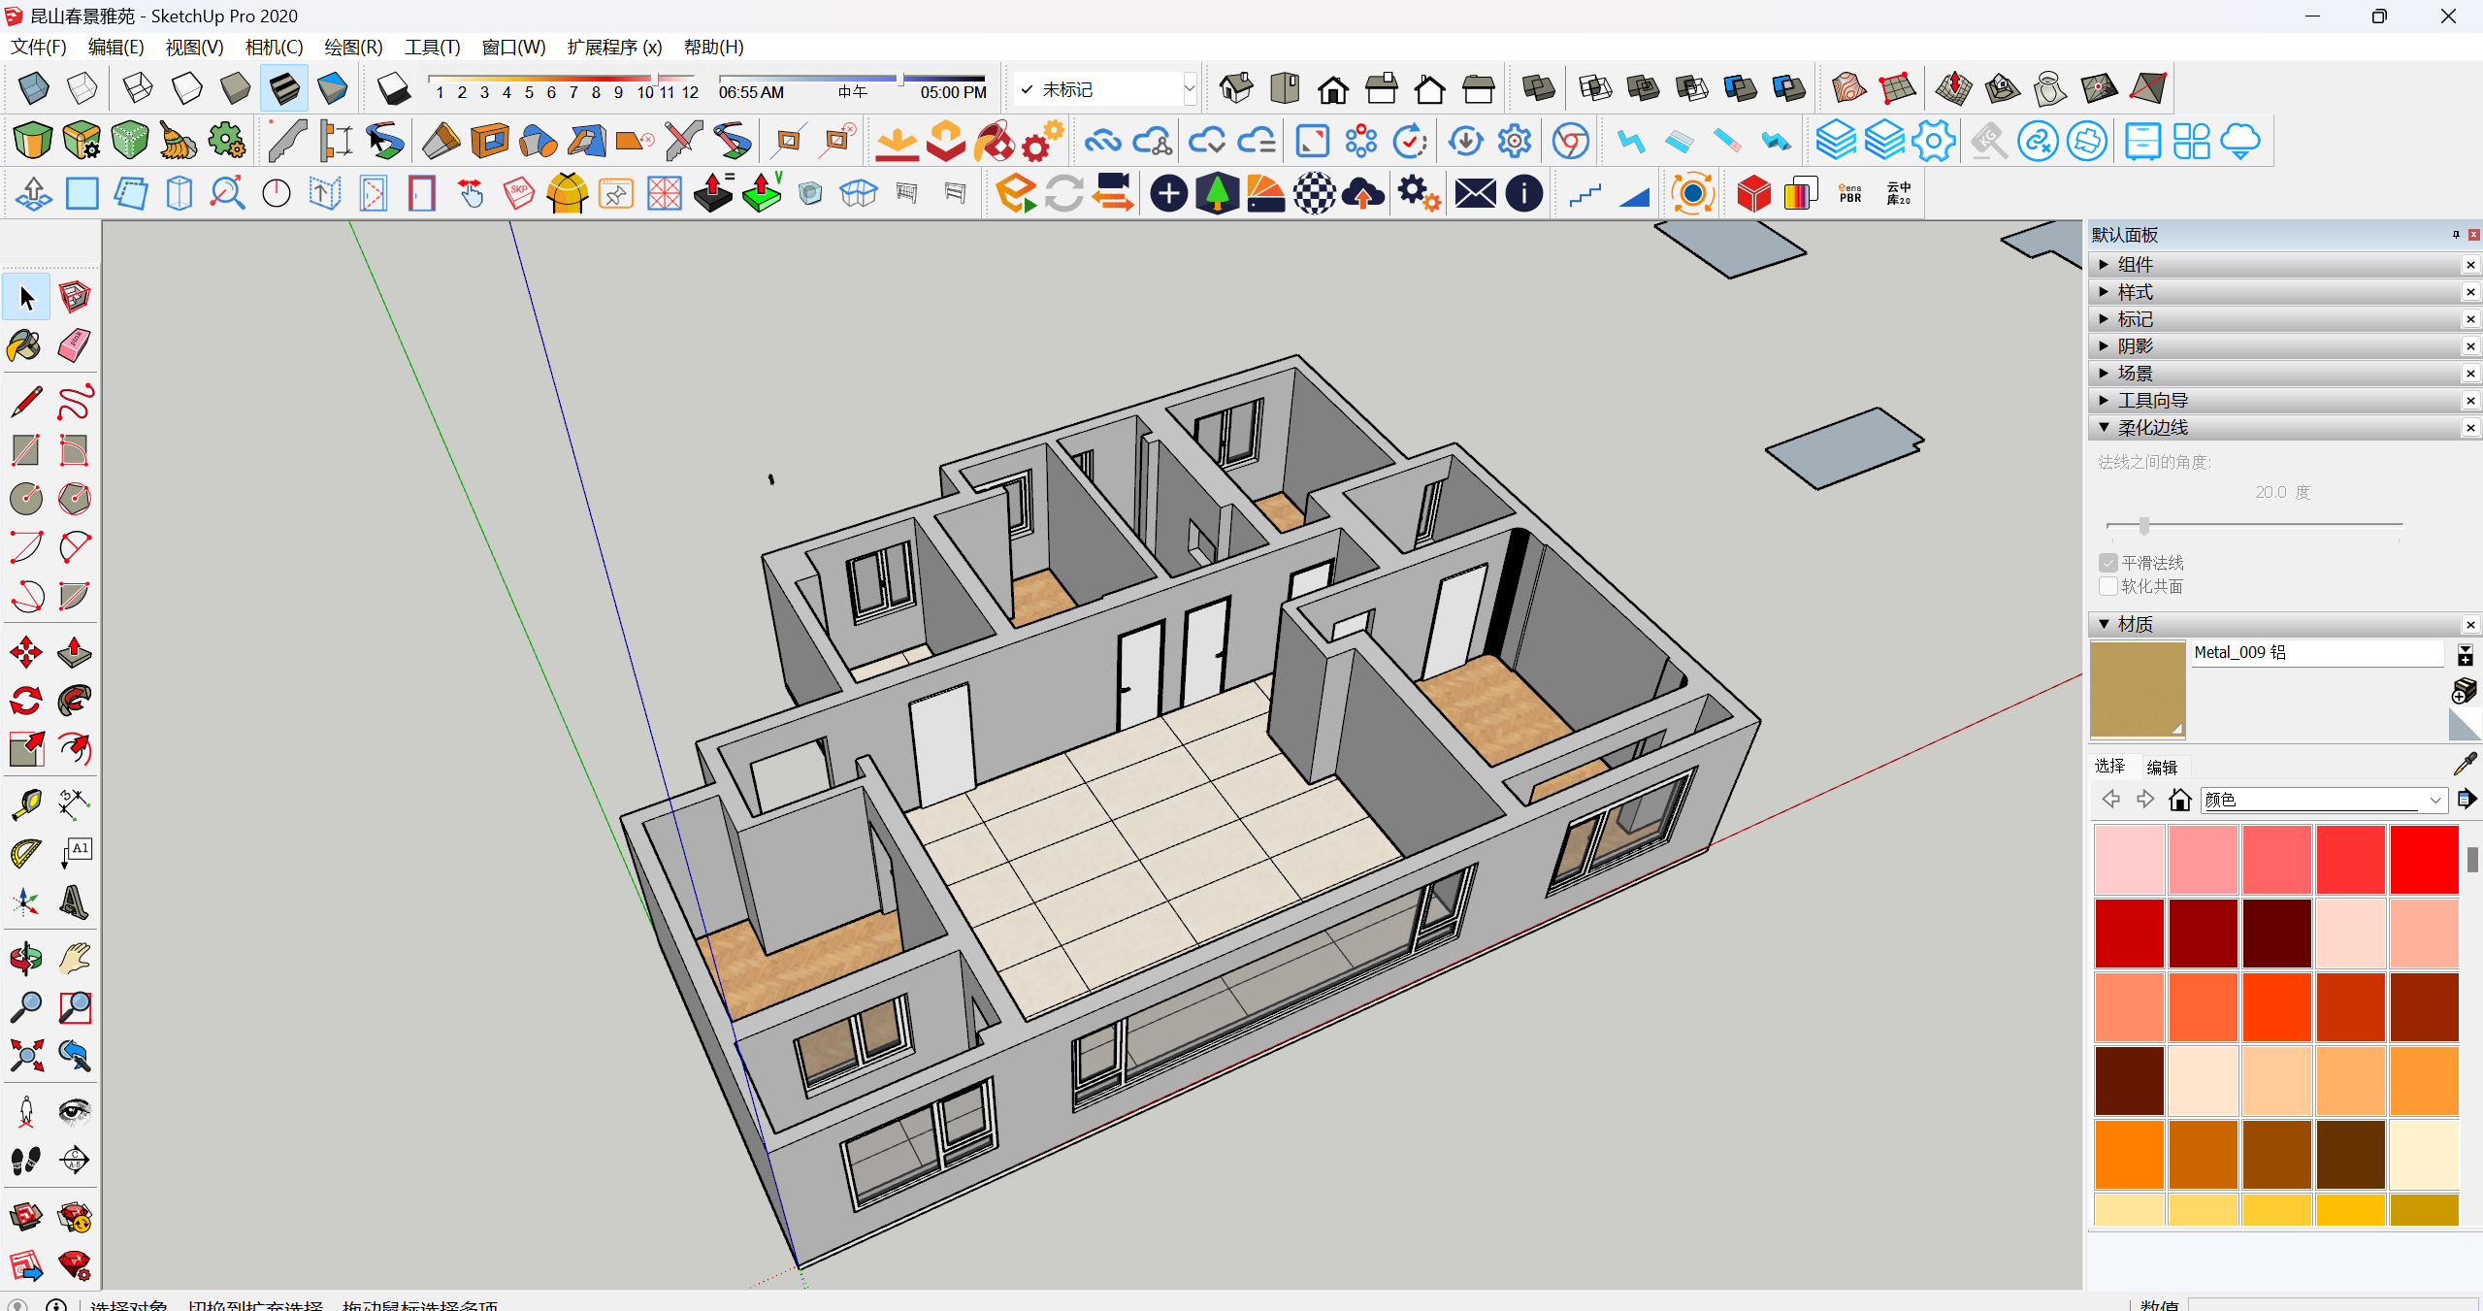Image resolution: width=2483 pixels, height=1311 pixels.
Task: Open the 颜色 material library dropdown
Action: tap(2434, 800)
